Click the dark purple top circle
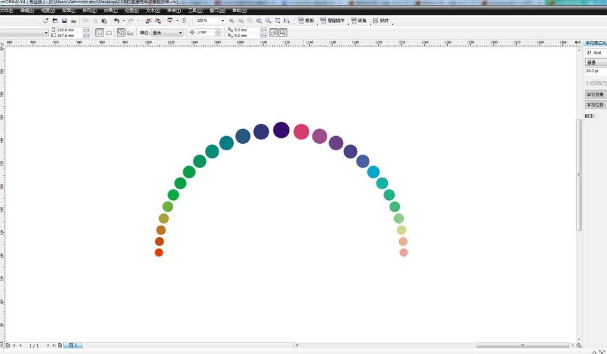Viewport: 607px width, 354px height. point(281,130)
